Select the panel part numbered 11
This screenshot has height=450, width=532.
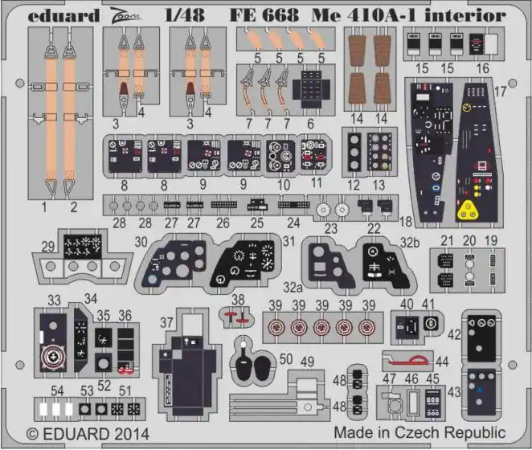tap(314, 155)
